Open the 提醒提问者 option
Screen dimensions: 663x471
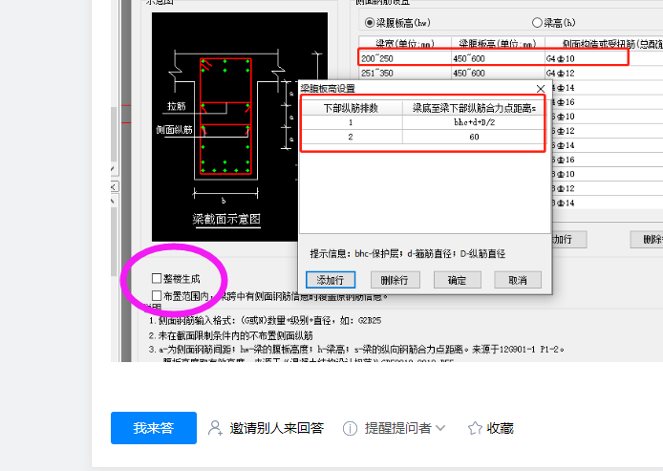(x=397, y=428)
